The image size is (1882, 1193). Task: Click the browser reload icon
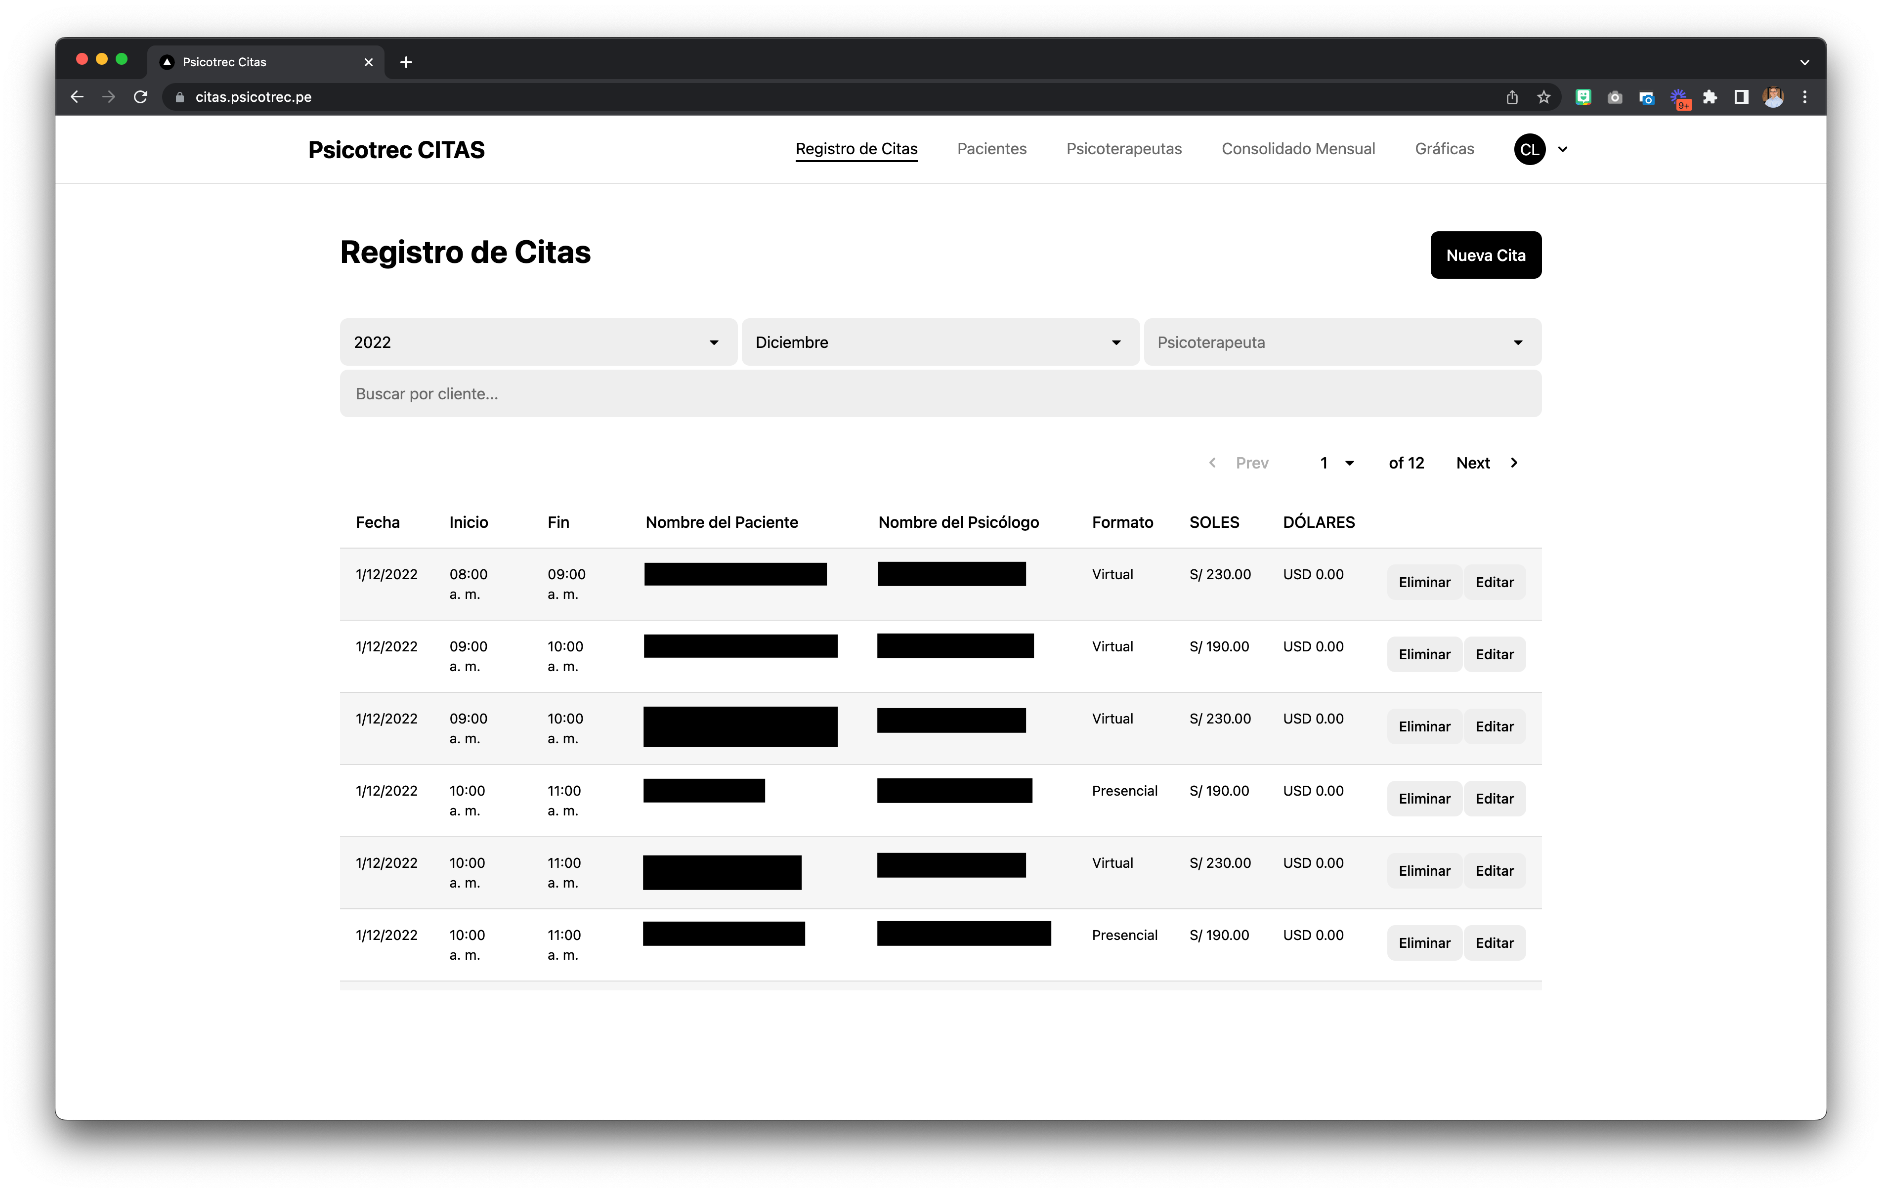pyautogui.click(x=141, y=97)
